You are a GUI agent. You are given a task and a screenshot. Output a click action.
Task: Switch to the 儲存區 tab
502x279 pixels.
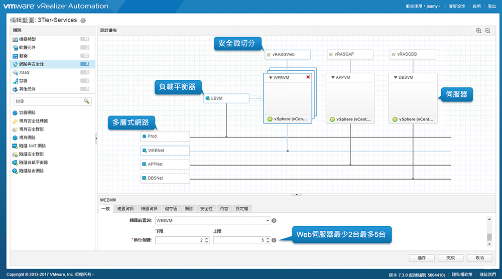pyautogui.click(x=171, y=209)
